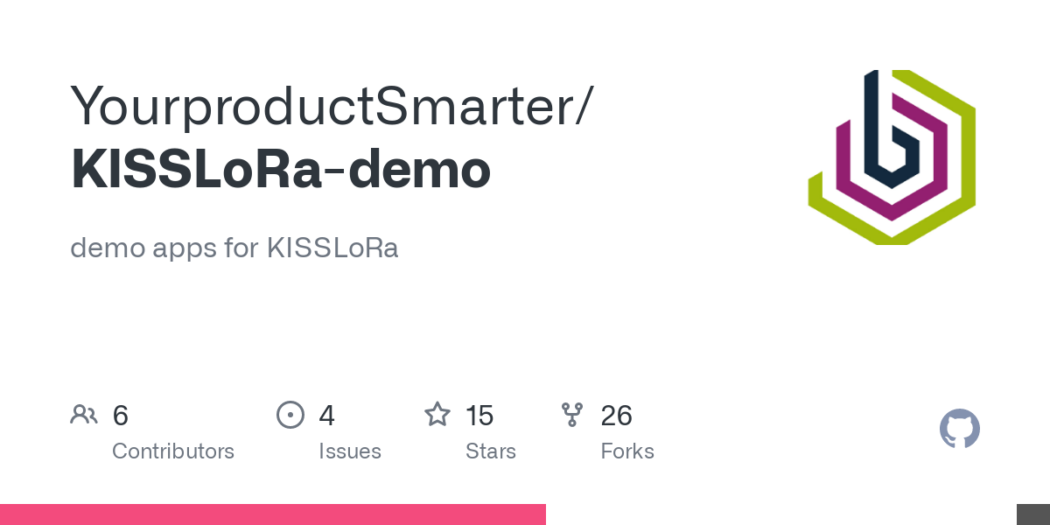This screenshot has width=1050, height=525.
Task: Click the dark gray language bar segment
Action: pyautogui.click(x=1033, y=514)
